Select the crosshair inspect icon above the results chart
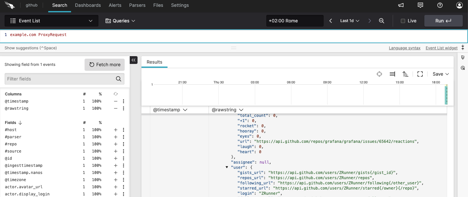This screenshot has height=197, width=468. [x=379, y=74]
